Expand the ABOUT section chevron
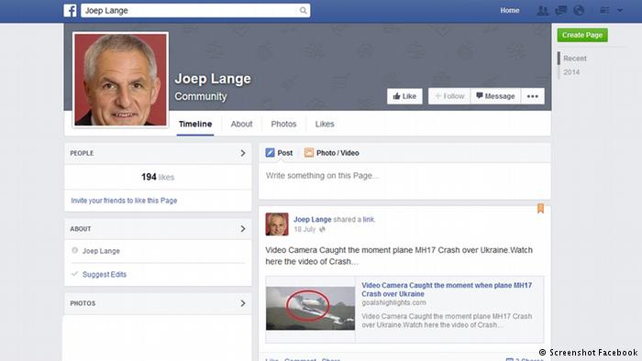642x361 pixels. coord(243,228)
